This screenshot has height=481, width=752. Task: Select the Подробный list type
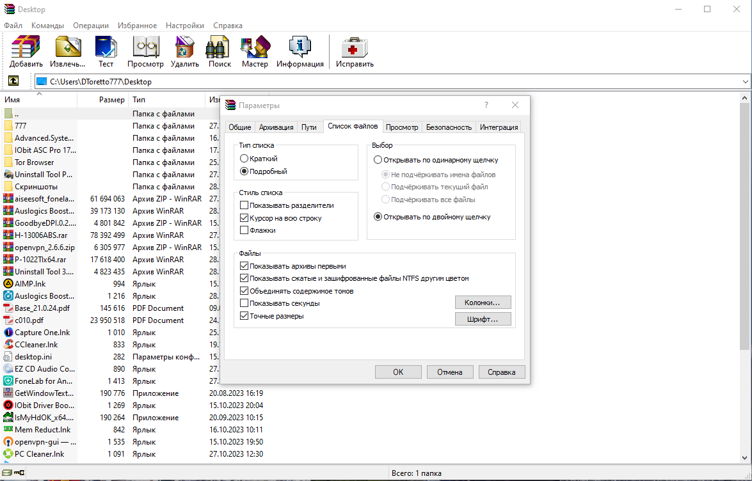264,171
